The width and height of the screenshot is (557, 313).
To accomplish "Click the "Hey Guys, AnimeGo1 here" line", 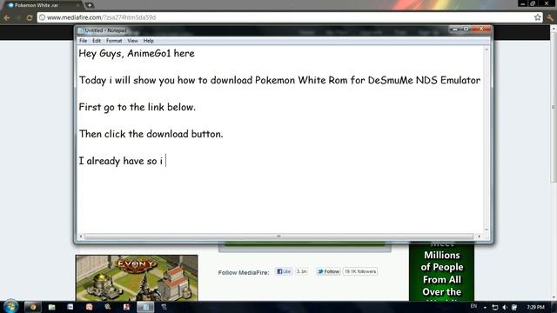I will [137, 54].
